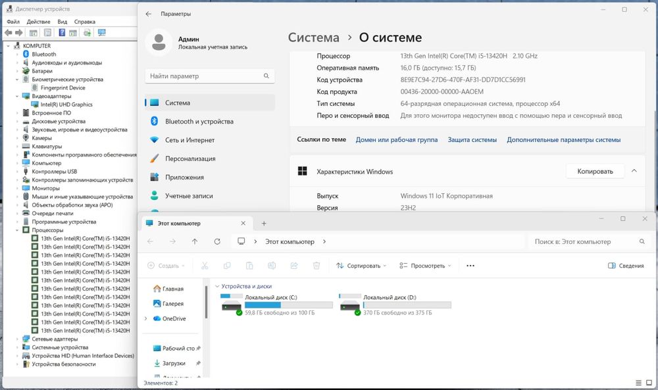Expand the Сетевые адаптеры node
The width and height of the screenshot is (658, 390).
tap(17, 339)
